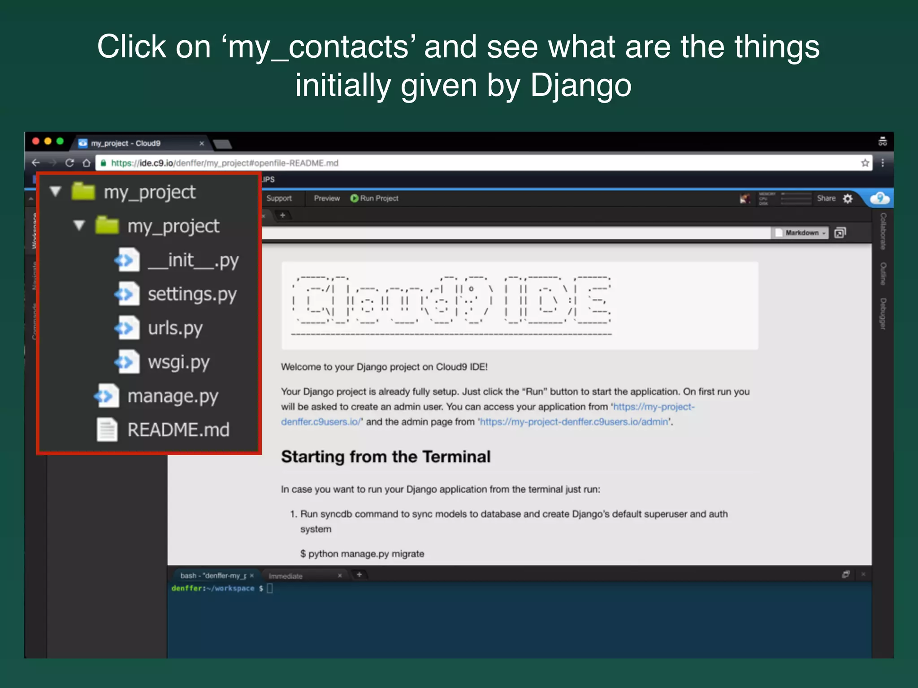Click the green Run Project icon
This screenshot has width=918, height=688.
point(354,198)
